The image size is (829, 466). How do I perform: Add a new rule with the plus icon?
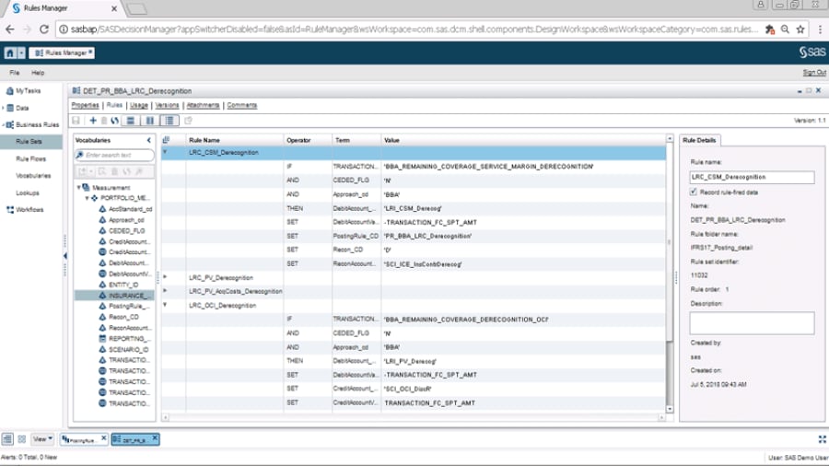[x=92, y=121]
